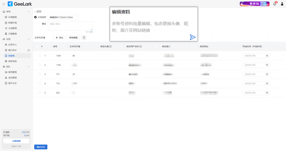Click the info icon next to 修改用户名称

pyautogui.click(x=140, y=47)
